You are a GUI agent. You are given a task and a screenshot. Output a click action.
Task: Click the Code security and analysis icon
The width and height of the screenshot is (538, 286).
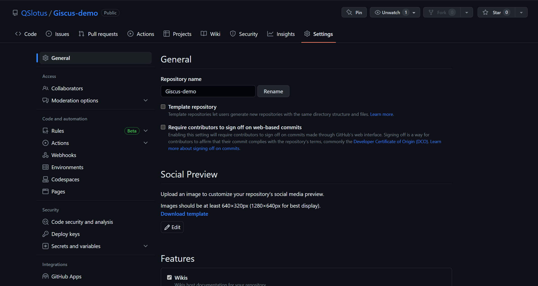46,222
